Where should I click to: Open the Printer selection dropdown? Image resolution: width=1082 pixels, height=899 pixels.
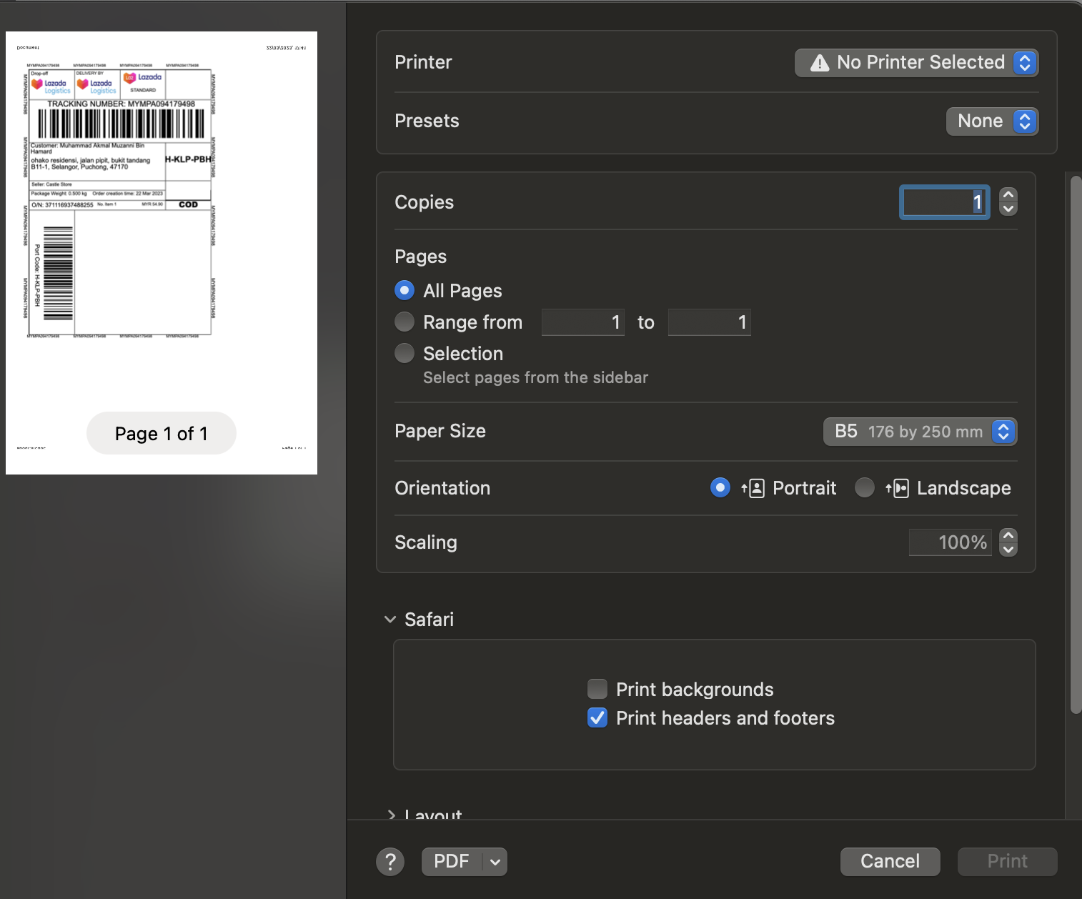916,63
